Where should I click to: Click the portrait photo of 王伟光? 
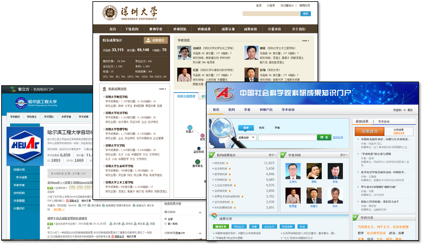pyautogui.click(x=293, y=171)
